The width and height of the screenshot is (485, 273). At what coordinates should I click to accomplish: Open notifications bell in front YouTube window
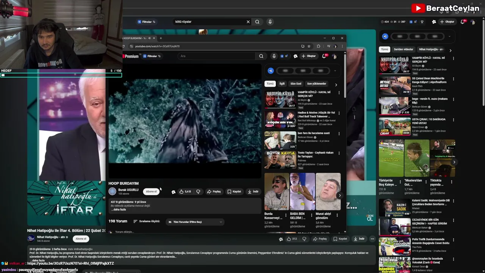(324, 56)
